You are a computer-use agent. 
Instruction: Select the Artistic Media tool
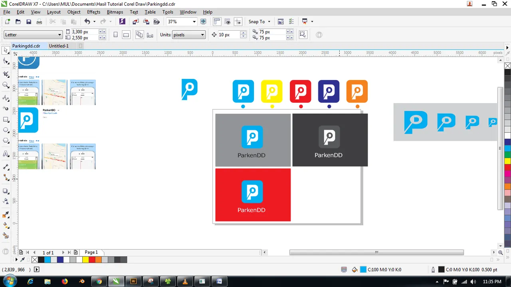tap(6, 108)
